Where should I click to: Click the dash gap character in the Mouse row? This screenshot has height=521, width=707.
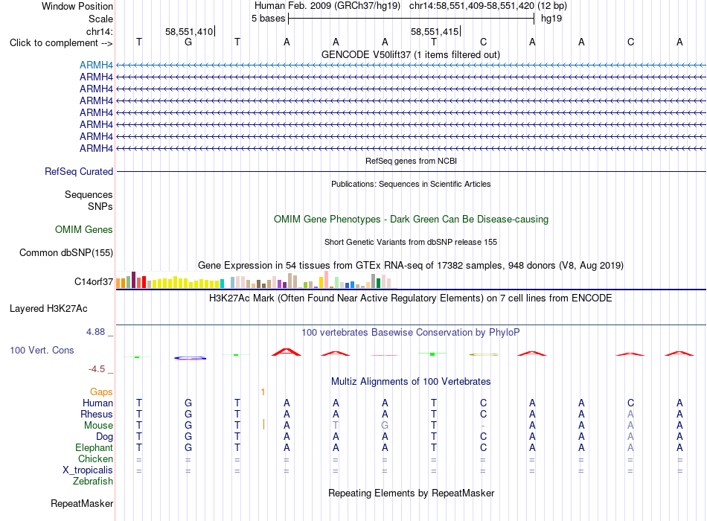[x=483, y=426]
